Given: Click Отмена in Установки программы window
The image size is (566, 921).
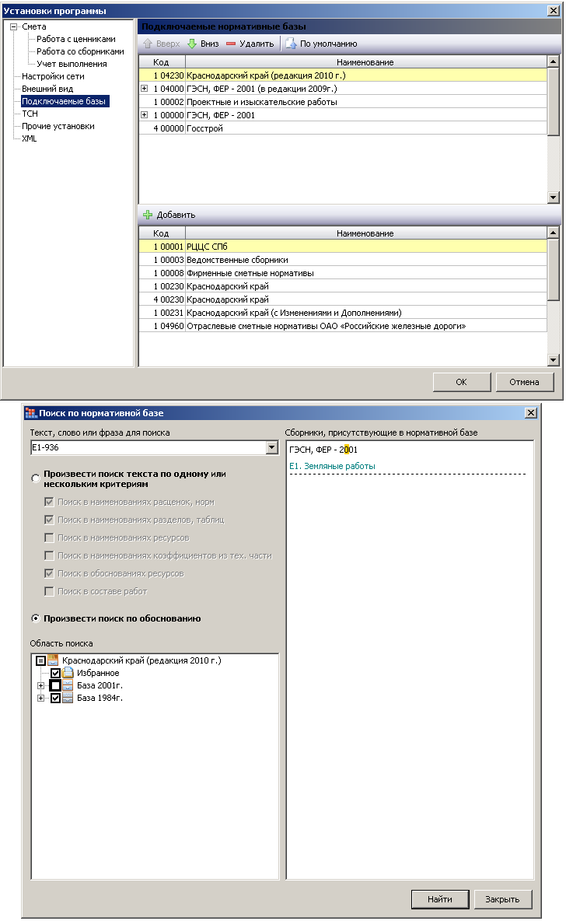Looking at the screenshot, I should pos(524,382).
